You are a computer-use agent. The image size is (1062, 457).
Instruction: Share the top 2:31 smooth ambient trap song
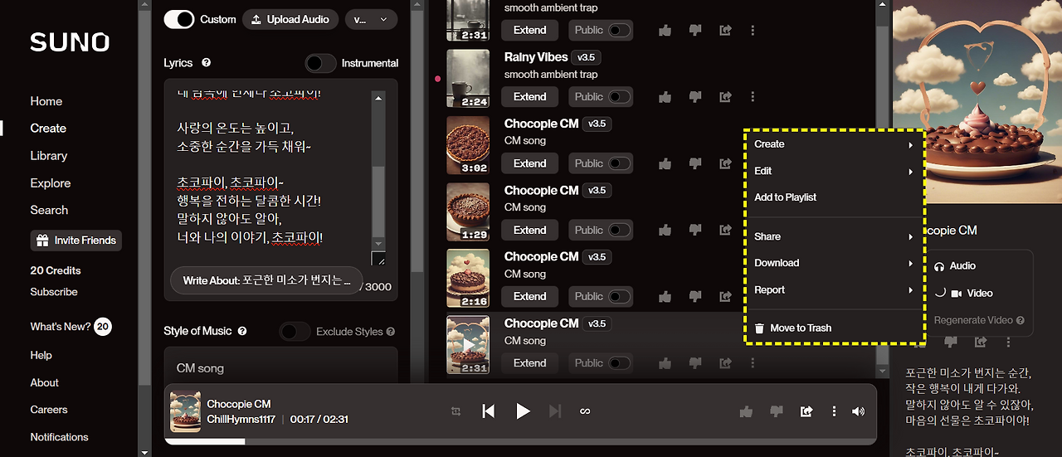click(725, 30)
